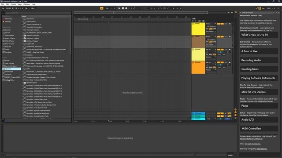
Task: Select Orange collection in browser
Action: coord(8,22)
